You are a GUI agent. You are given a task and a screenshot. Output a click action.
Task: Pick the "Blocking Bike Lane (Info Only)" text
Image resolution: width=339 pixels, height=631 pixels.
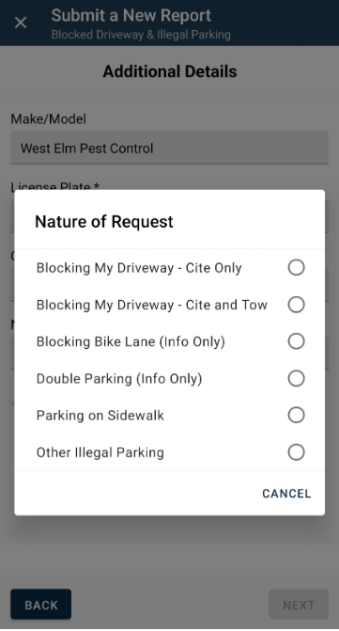(131, 342)
